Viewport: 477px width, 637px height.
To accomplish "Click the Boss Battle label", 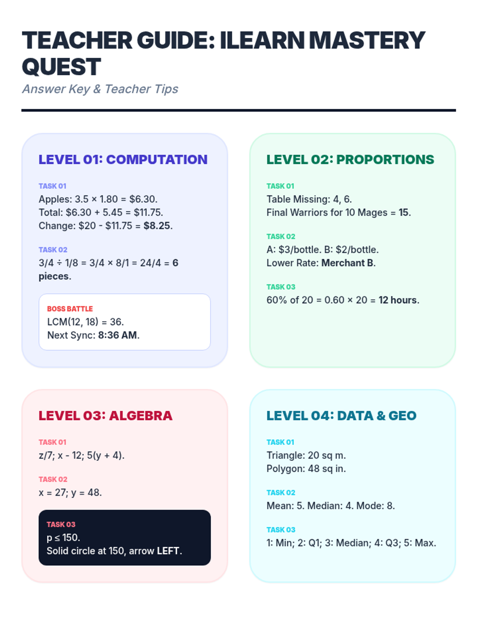I will coord(70,309).
